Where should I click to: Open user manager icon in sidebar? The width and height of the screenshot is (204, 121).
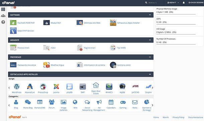pyautogui.click(x=3, y=16)
